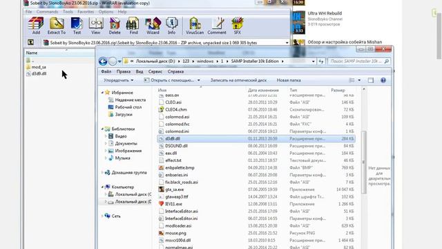
Task: Open Explorer recent locations dropdown
Action: 119,62
